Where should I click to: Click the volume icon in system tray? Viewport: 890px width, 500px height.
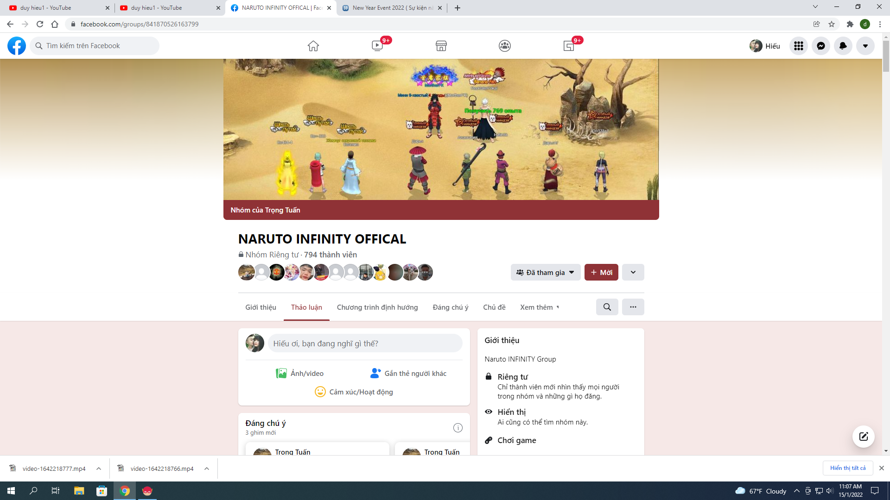click(830, 491)
